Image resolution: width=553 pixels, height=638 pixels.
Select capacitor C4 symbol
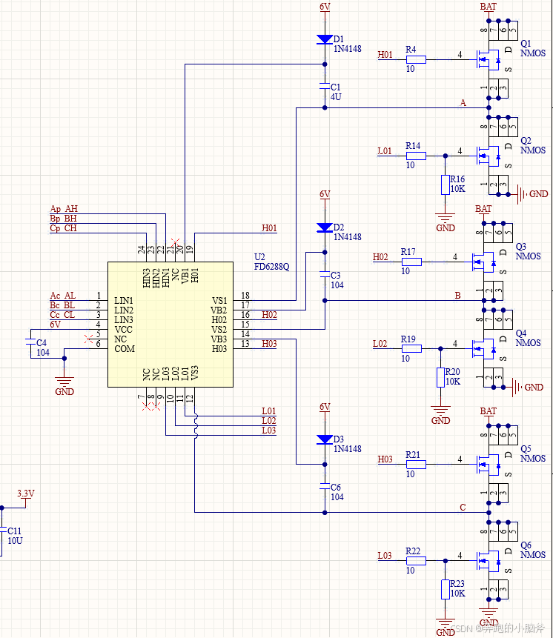pyautogui.click(x=30, y=342)
